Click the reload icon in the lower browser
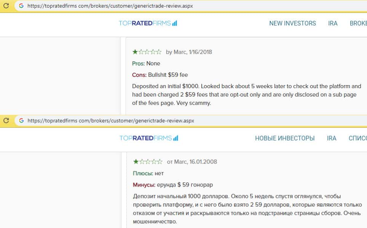This screenshot has width=367, height=228. (x=6, y=120)
